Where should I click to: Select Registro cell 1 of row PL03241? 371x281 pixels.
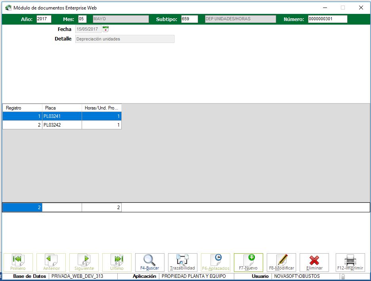(x=22, y=116)
